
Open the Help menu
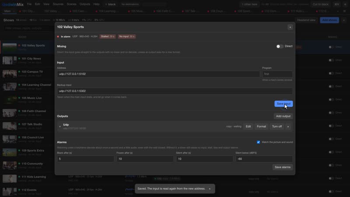point(96,4)
